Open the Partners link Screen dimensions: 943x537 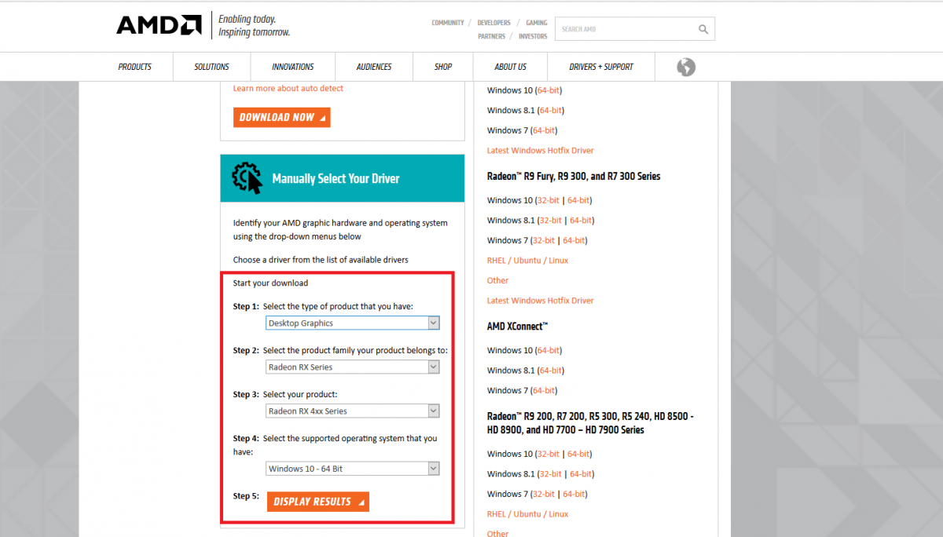[491, 36]
